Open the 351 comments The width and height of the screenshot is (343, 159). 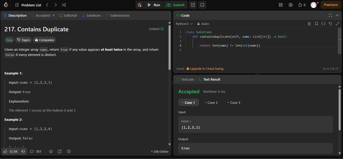point(36,151)
